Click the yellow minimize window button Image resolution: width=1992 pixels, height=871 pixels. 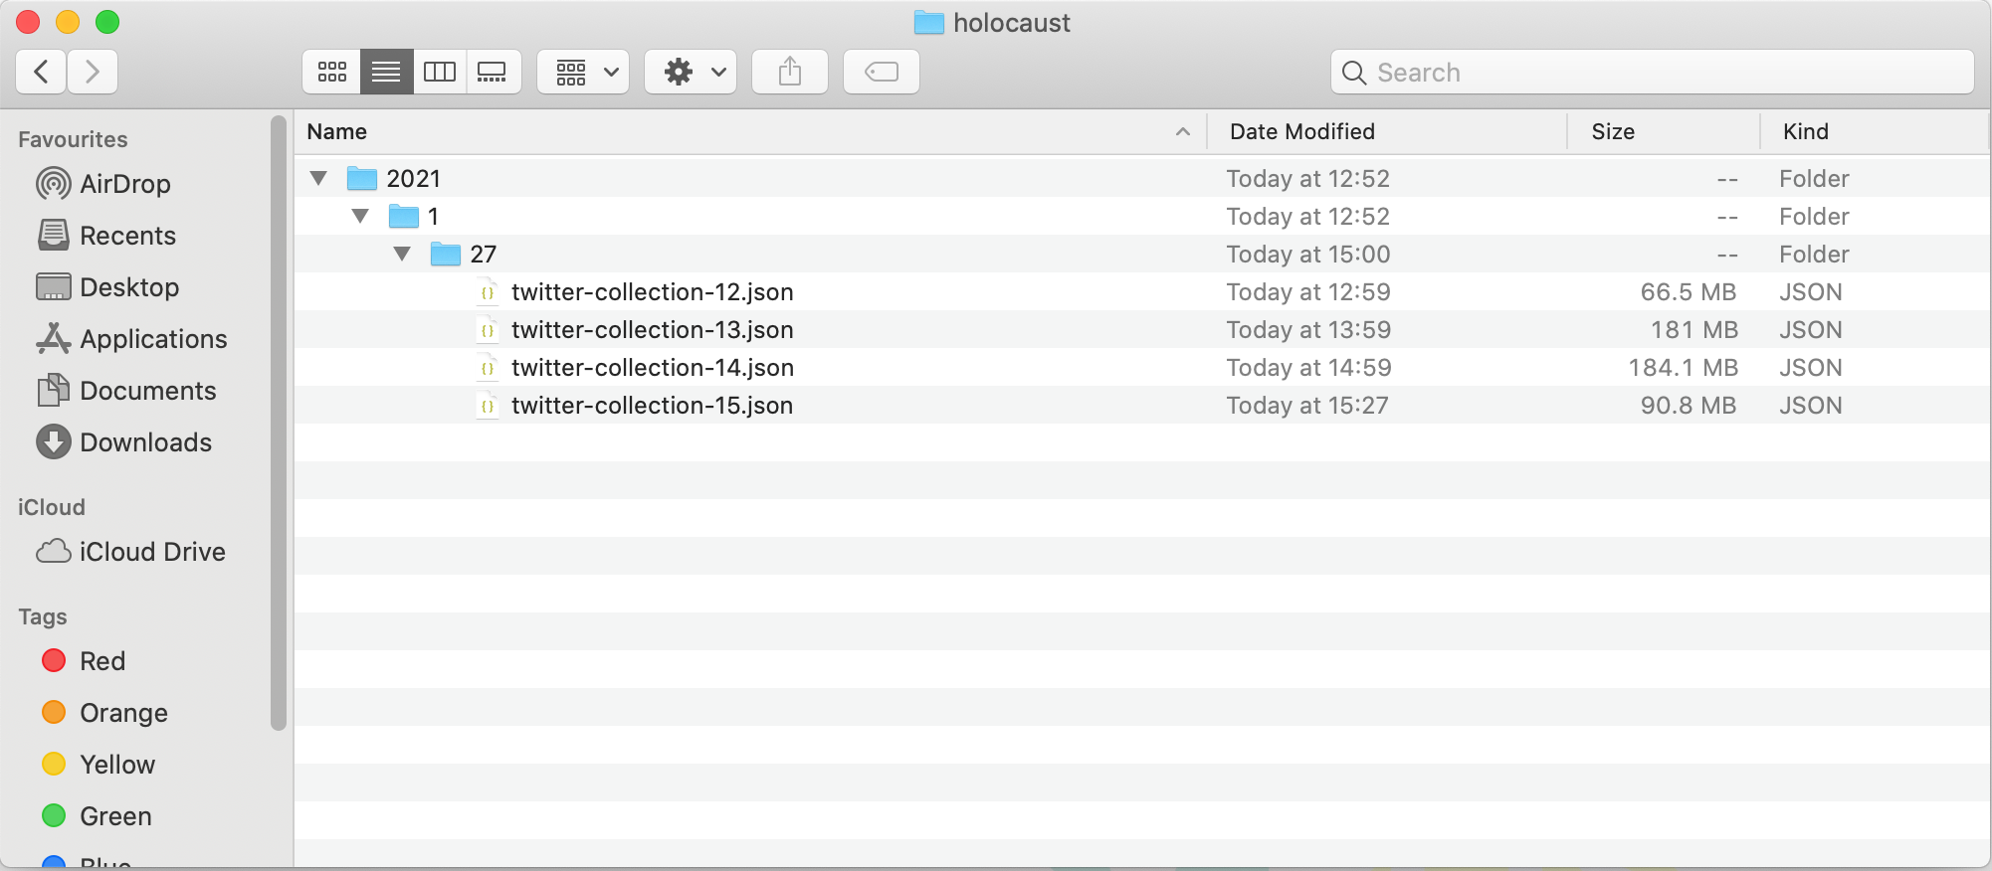coord(68,22)
